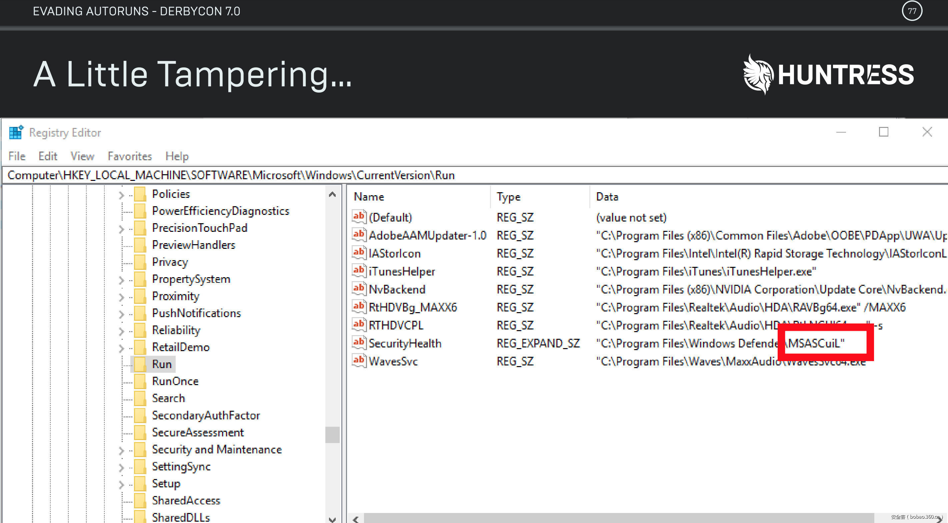
Task: Click the WavesSvc string value icon
Action: tap(359, 361)
